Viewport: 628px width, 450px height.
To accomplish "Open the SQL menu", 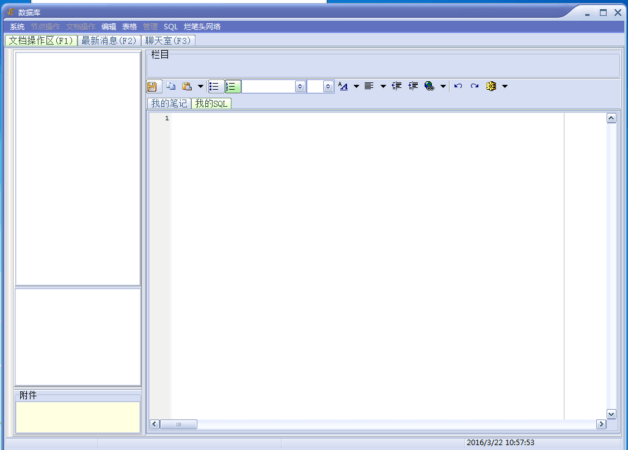I will pos(170,27).
